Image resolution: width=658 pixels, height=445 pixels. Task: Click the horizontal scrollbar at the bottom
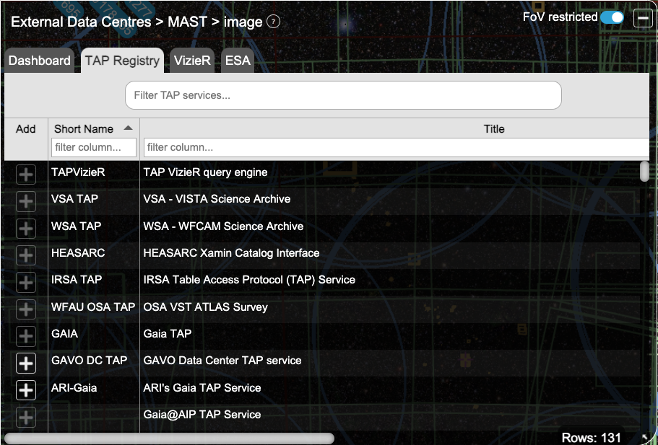click(169, 439)
